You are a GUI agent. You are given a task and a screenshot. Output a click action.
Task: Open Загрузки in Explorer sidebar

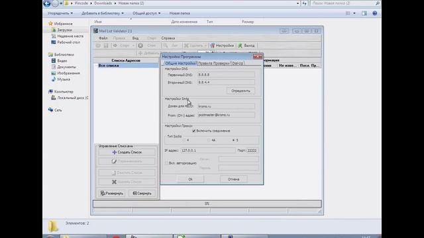pos(64,30)
